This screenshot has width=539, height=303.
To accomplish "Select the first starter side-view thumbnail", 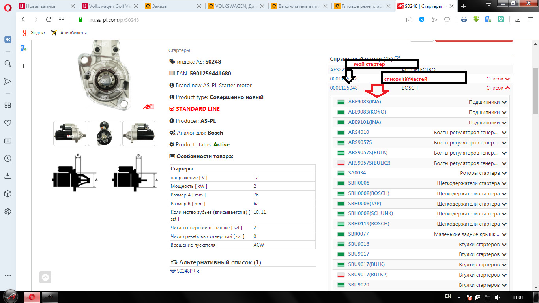I will [70, 133].
